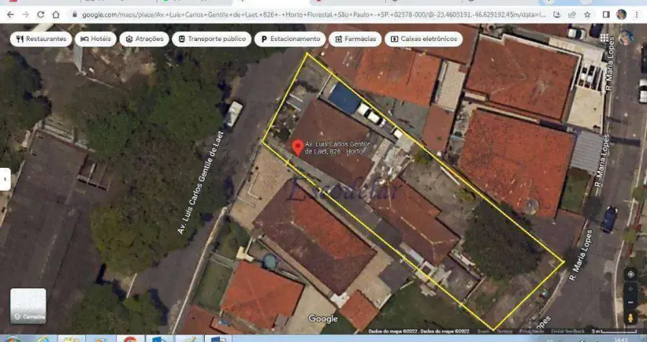The height and width of the screenshot is (342, 647).
Task: Reload the Google Maps page
Action: 40,14
